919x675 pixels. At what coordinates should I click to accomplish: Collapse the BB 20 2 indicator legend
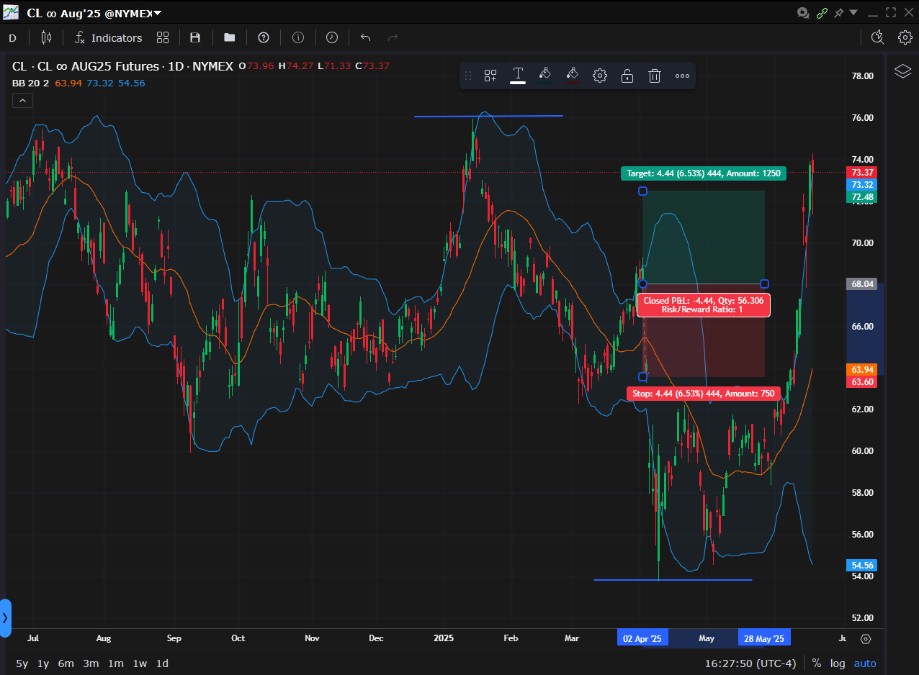coord(22,100)
